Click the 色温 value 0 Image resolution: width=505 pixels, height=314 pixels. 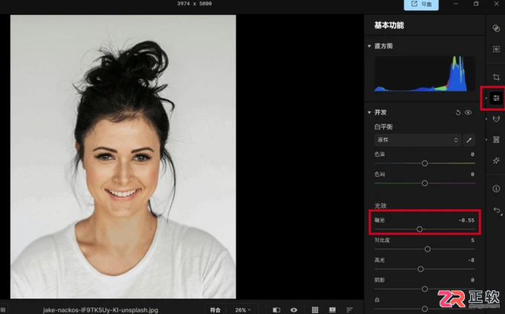pos(472,154)
